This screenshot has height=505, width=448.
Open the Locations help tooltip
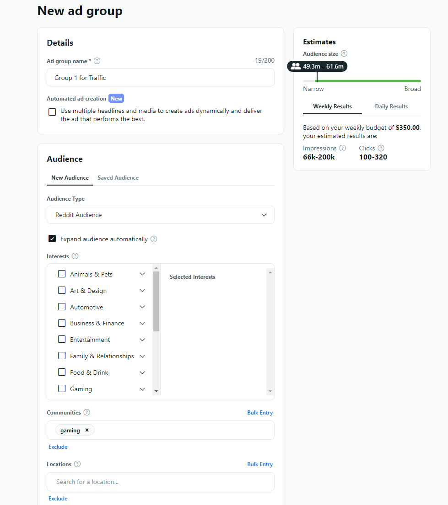pos(77,464)
